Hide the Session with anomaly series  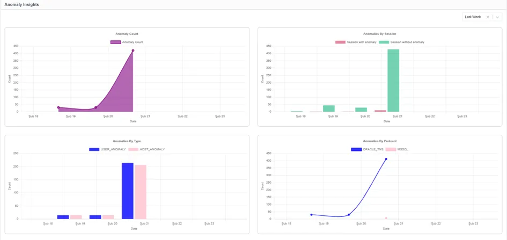356,42
